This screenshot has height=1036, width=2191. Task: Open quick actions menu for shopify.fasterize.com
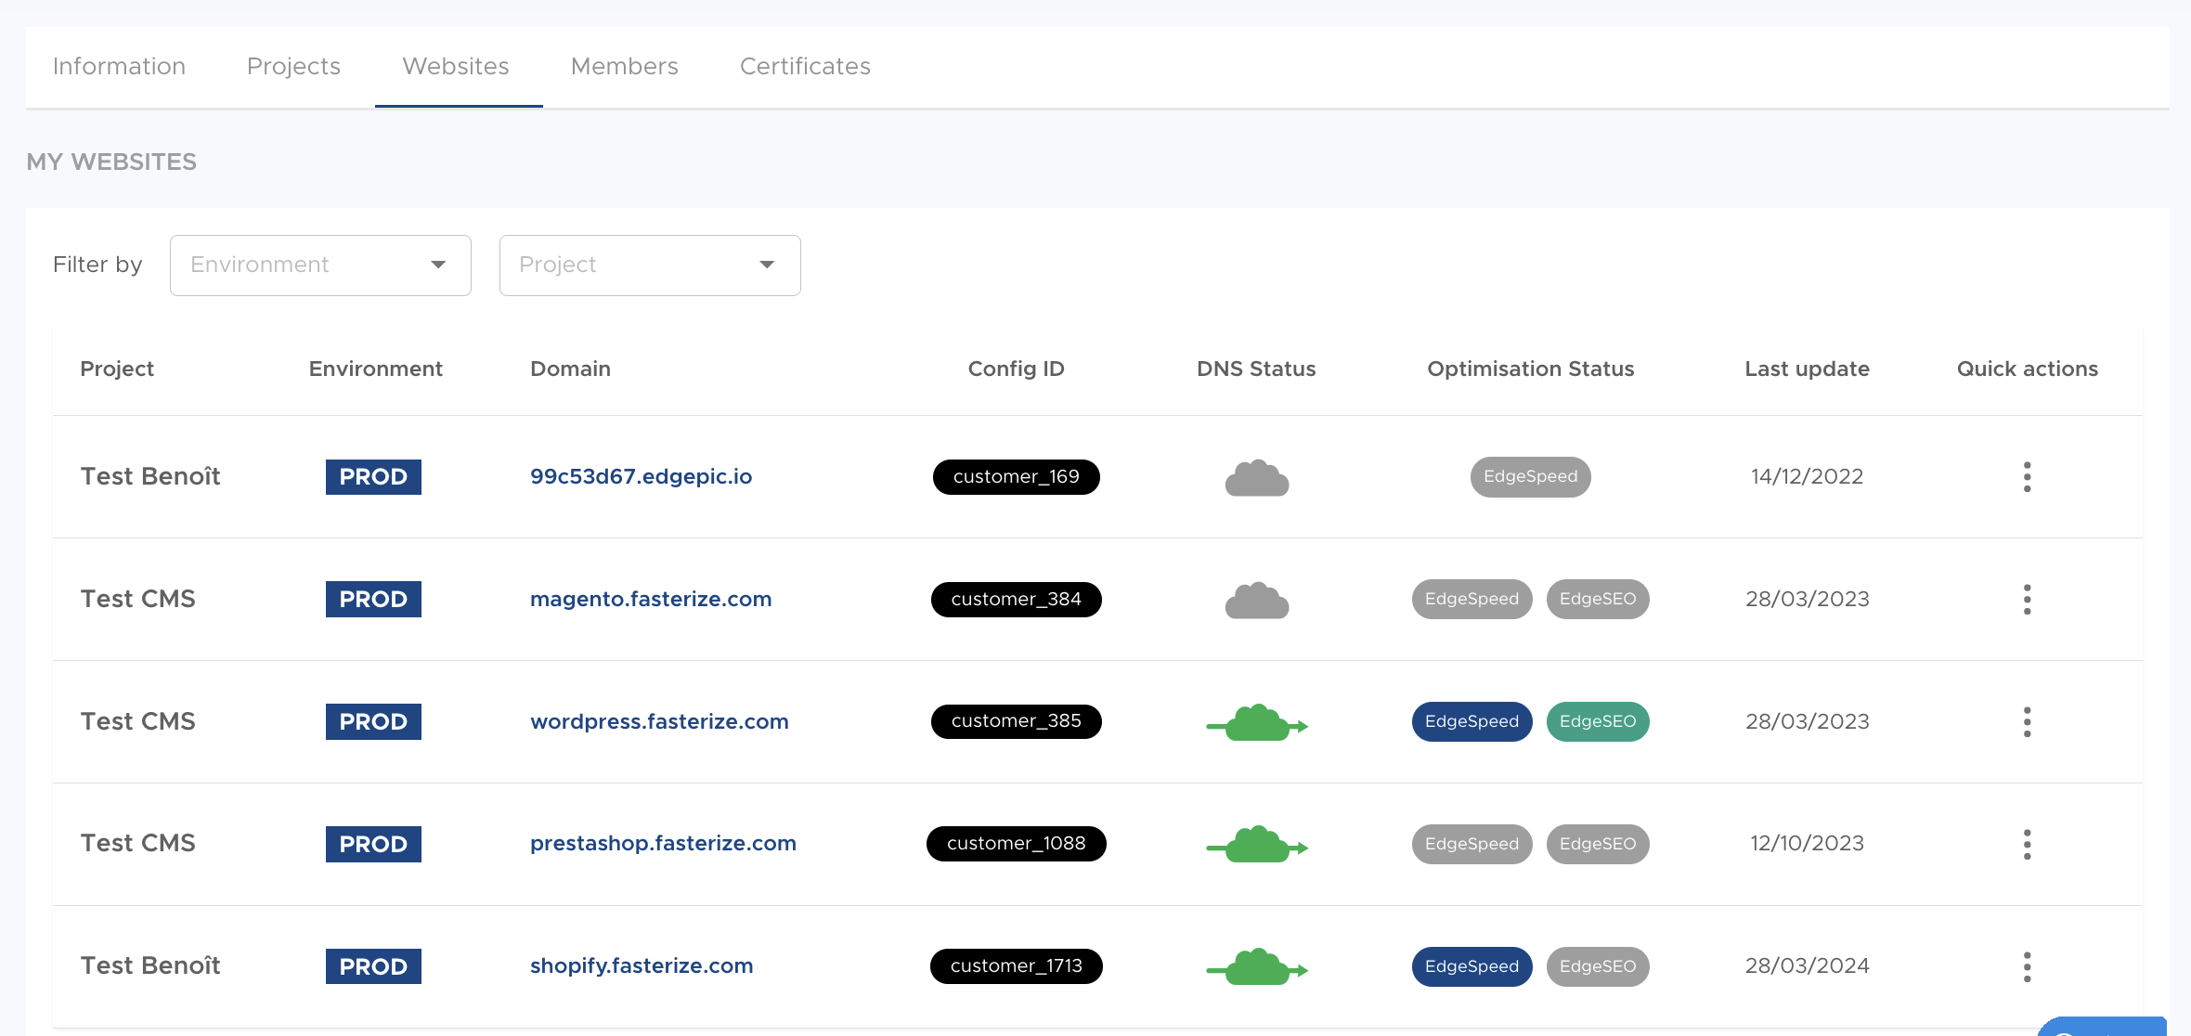2027,966
